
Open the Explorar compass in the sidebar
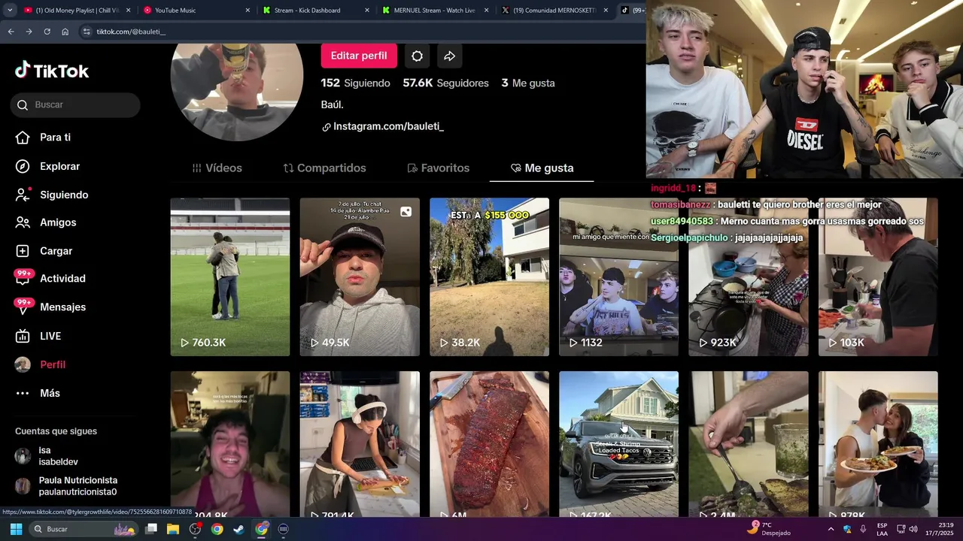(x=48, y=166)
